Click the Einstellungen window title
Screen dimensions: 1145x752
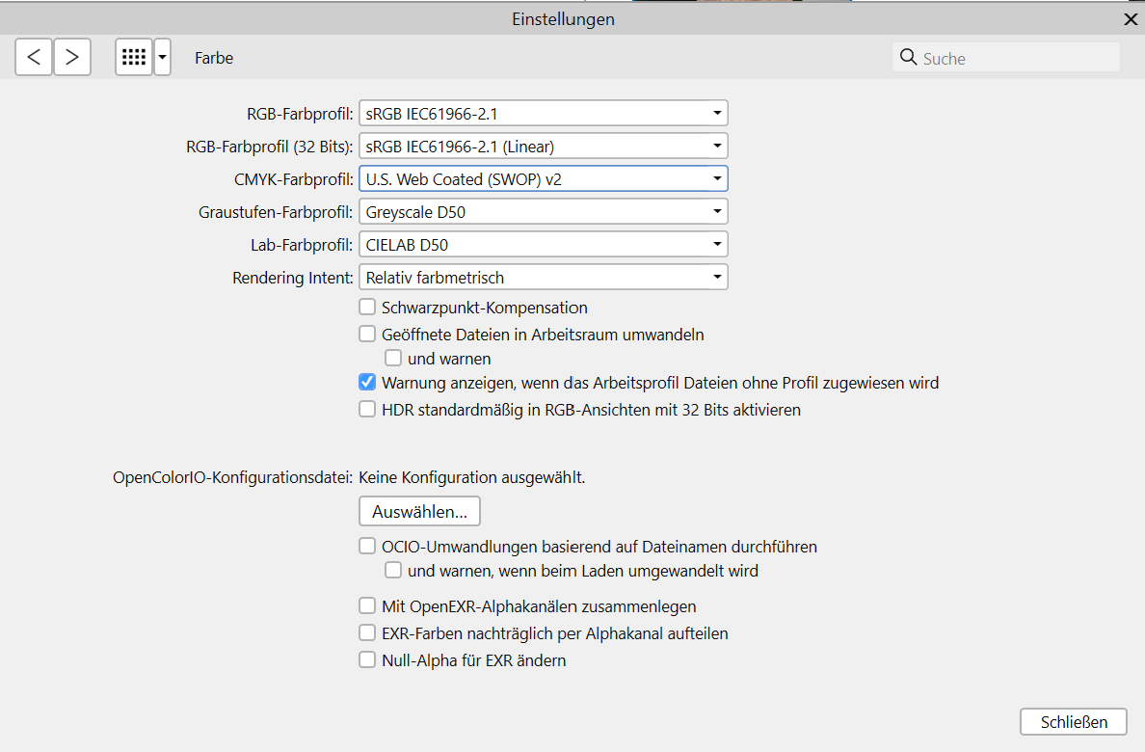coord(563,19)
